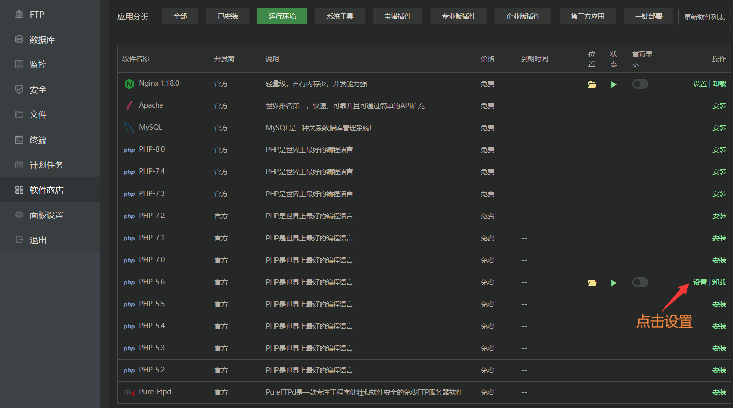Click the logout (退出) icon
This screenshot has width=733, height=408.
click(x=19, y=240)
